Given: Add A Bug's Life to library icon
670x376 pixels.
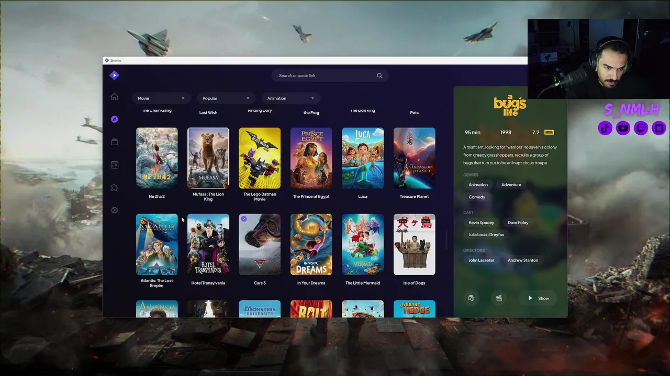Looking at the screenshot, I should [471, 298].
